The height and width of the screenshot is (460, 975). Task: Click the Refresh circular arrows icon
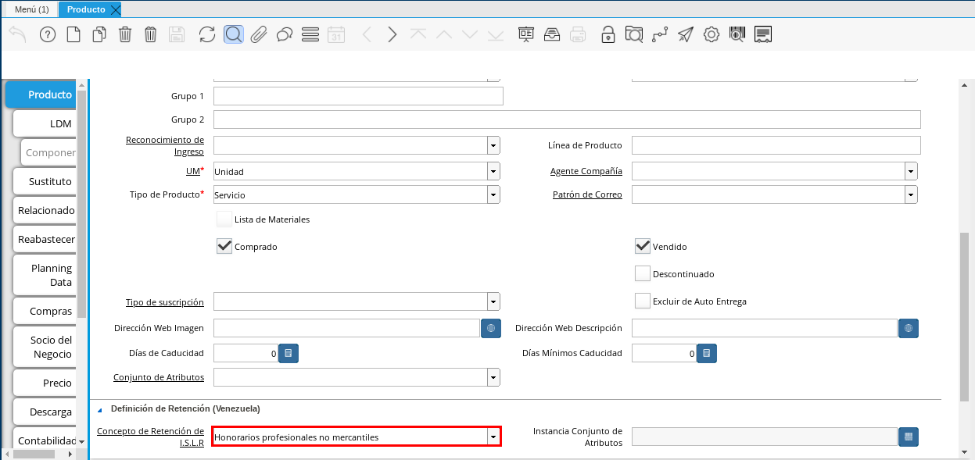point(207,34)
